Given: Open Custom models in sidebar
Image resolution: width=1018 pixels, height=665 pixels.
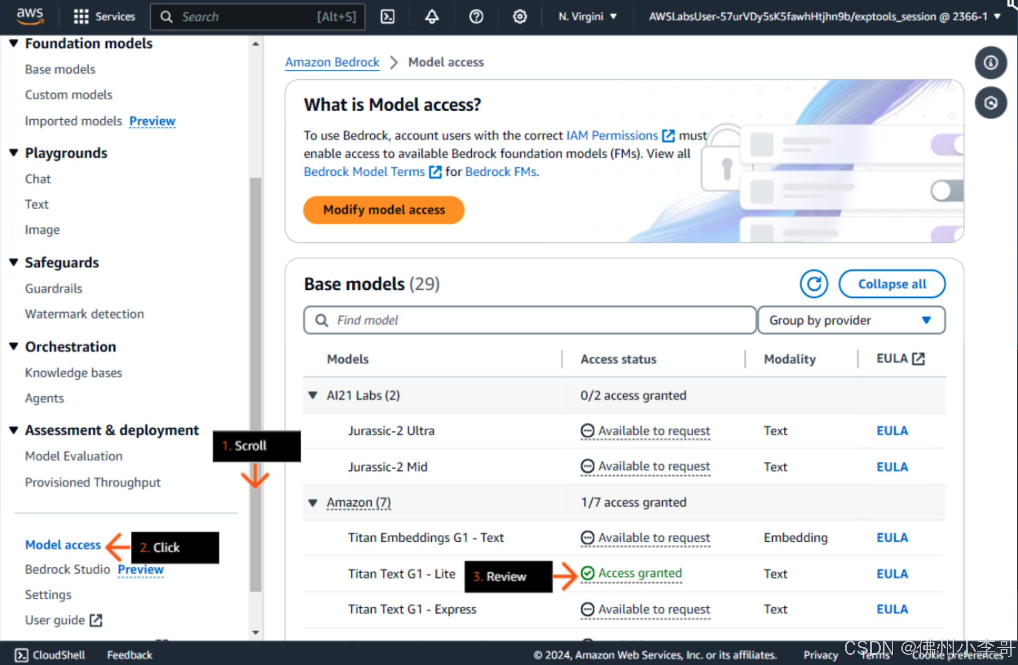Looking at the screenshot, I should click(x=68, y=95).
